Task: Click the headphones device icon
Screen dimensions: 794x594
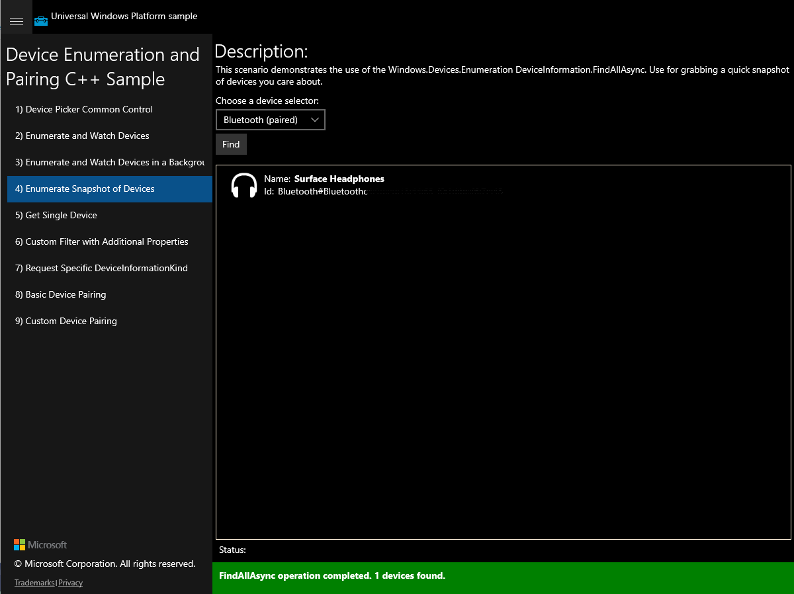Action: pos(243,185)
